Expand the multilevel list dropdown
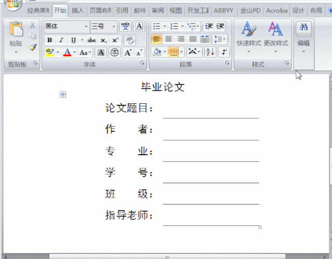Screen dimensions: 332x259 tap(197, 26)
